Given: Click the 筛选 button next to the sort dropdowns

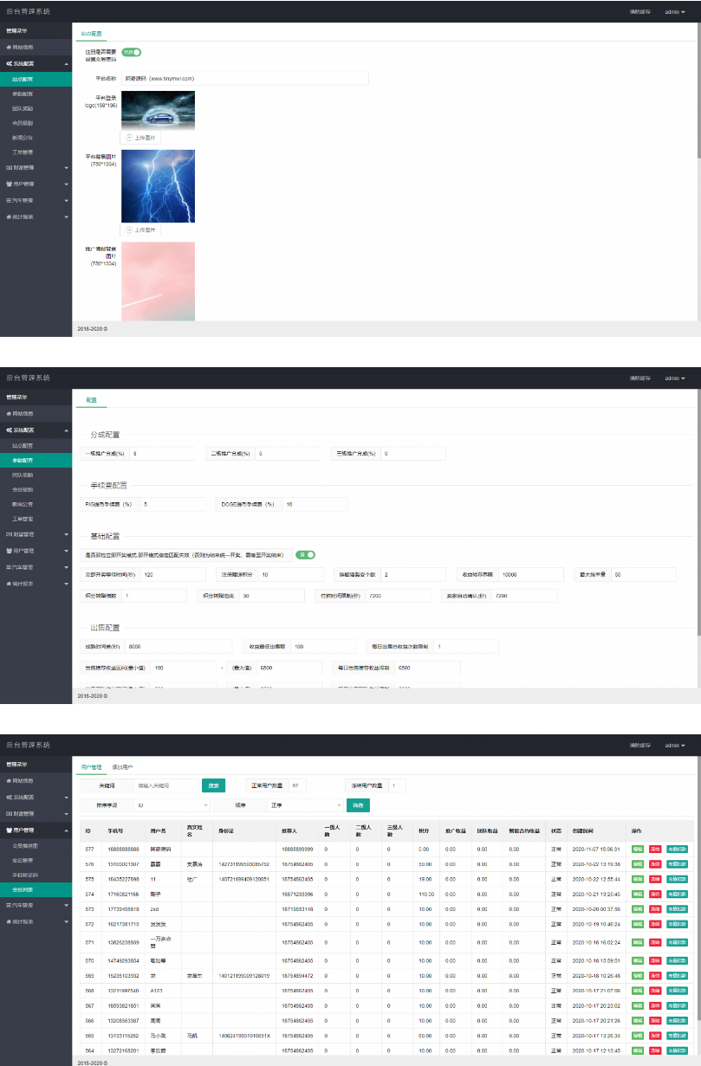Looking at the screenshot, I should coord(358,804).
